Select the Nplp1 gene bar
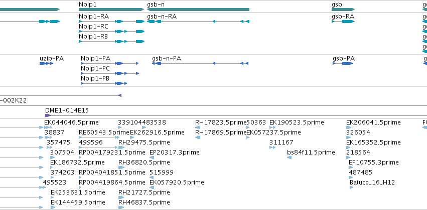 tap(111, 9)
